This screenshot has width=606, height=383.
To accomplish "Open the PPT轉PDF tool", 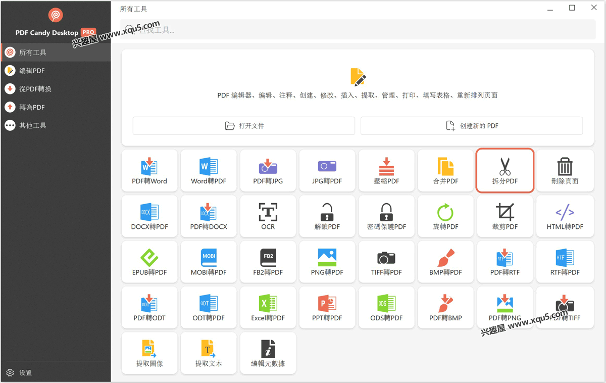I will [x=327, y=308].
